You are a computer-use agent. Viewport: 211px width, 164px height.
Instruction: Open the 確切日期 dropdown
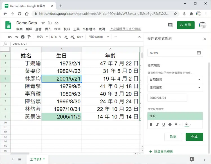pyautogui.click(x=175, y=88)
